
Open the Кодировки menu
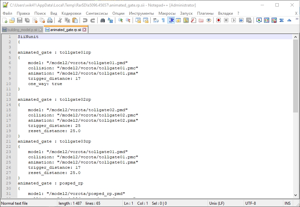(x=71, y=13)
